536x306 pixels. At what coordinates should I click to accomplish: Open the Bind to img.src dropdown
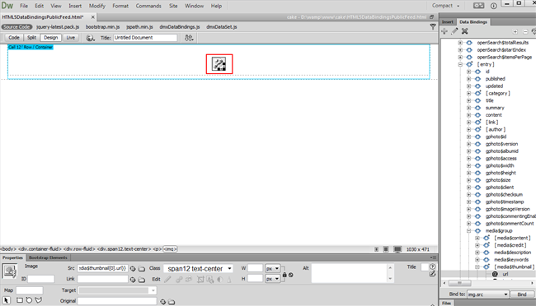coord(487,294)
